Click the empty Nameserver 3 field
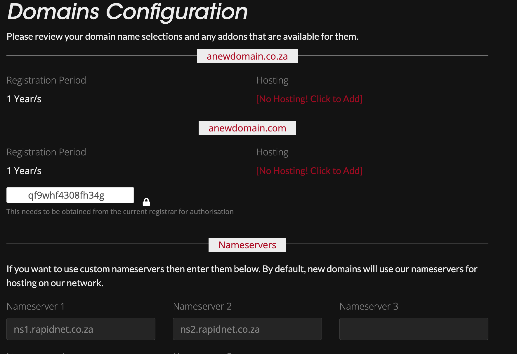This screenshot has width=517, height=354. click(x=414, y=329)
